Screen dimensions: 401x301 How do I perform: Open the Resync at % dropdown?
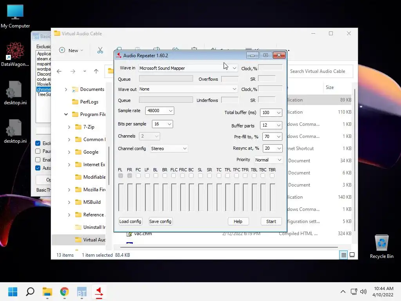(273, 148)
